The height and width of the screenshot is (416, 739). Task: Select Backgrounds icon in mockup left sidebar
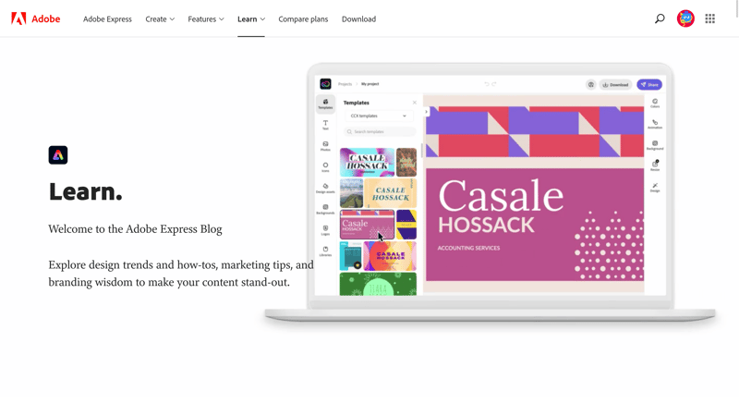point(325,210)
